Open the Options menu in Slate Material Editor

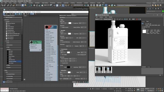28,12
